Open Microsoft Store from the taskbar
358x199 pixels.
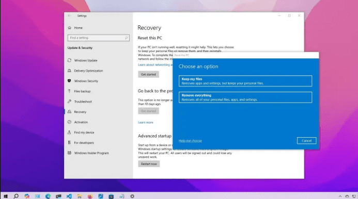pos(111,196)
